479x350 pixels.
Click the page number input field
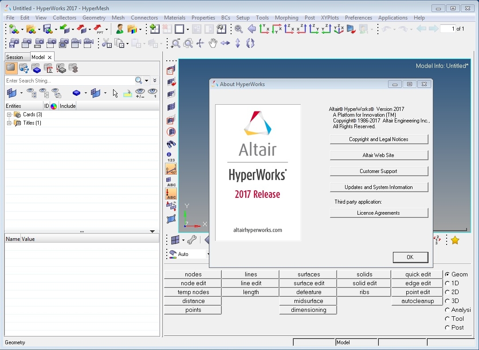448,29
